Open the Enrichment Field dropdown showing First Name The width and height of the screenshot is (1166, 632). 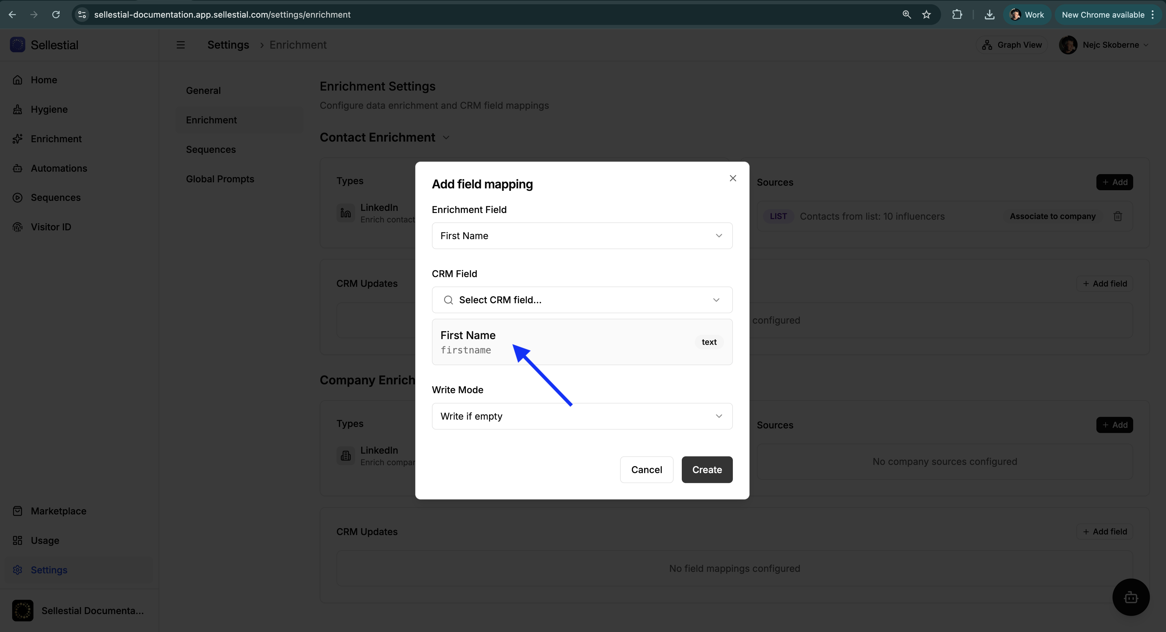582,235
